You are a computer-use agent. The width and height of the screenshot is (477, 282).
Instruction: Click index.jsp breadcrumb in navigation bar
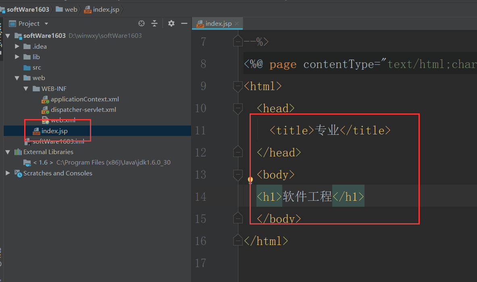pyautogui.click(x=106, y=10)
